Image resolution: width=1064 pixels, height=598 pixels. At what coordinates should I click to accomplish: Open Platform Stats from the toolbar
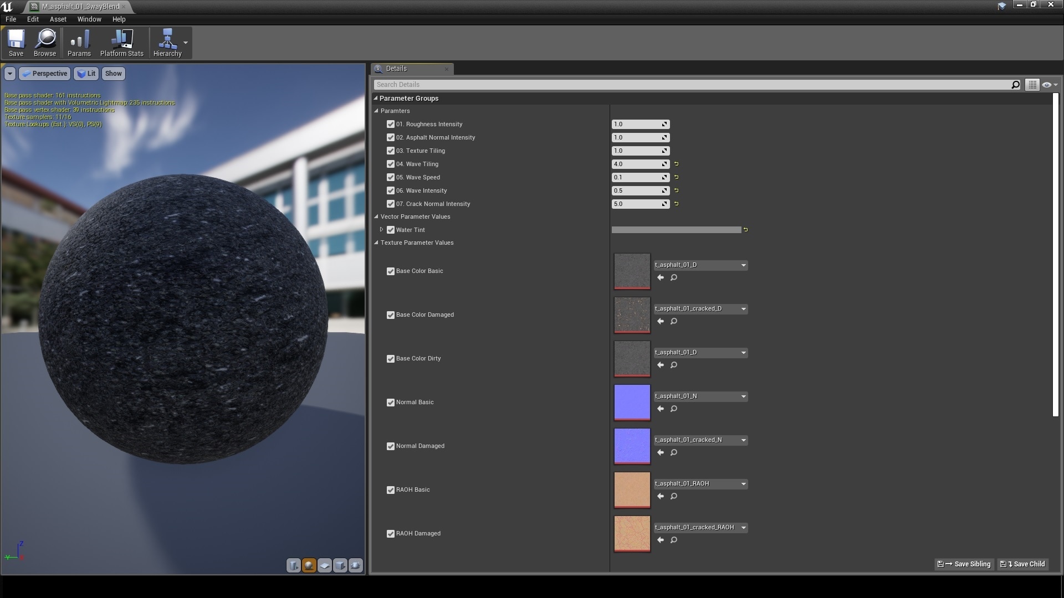[121, 43]
